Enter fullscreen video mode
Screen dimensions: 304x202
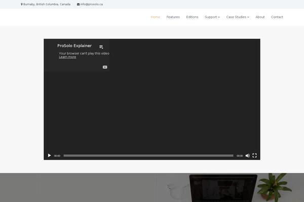tap(254, 156)
